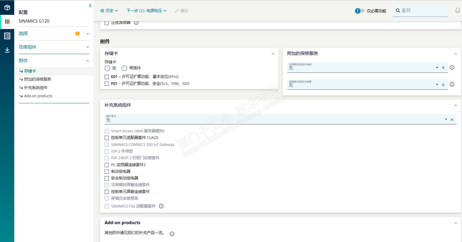This screenshot has height=242, width=462.
Task: Click the download sidebar icon
Action: (7, 50)
